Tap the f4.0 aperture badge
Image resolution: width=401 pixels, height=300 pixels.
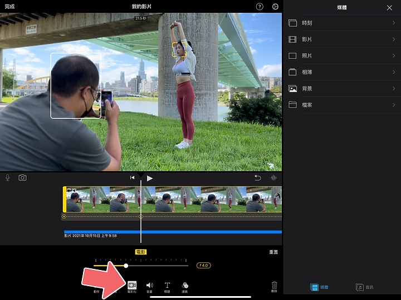point(204,266)
